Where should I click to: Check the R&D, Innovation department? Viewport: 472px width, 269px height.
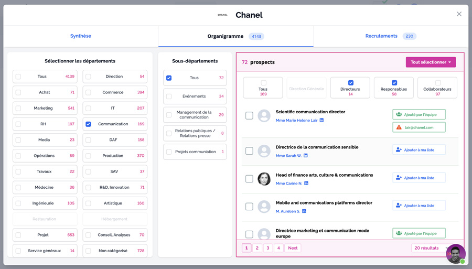(x=88, y=187)
